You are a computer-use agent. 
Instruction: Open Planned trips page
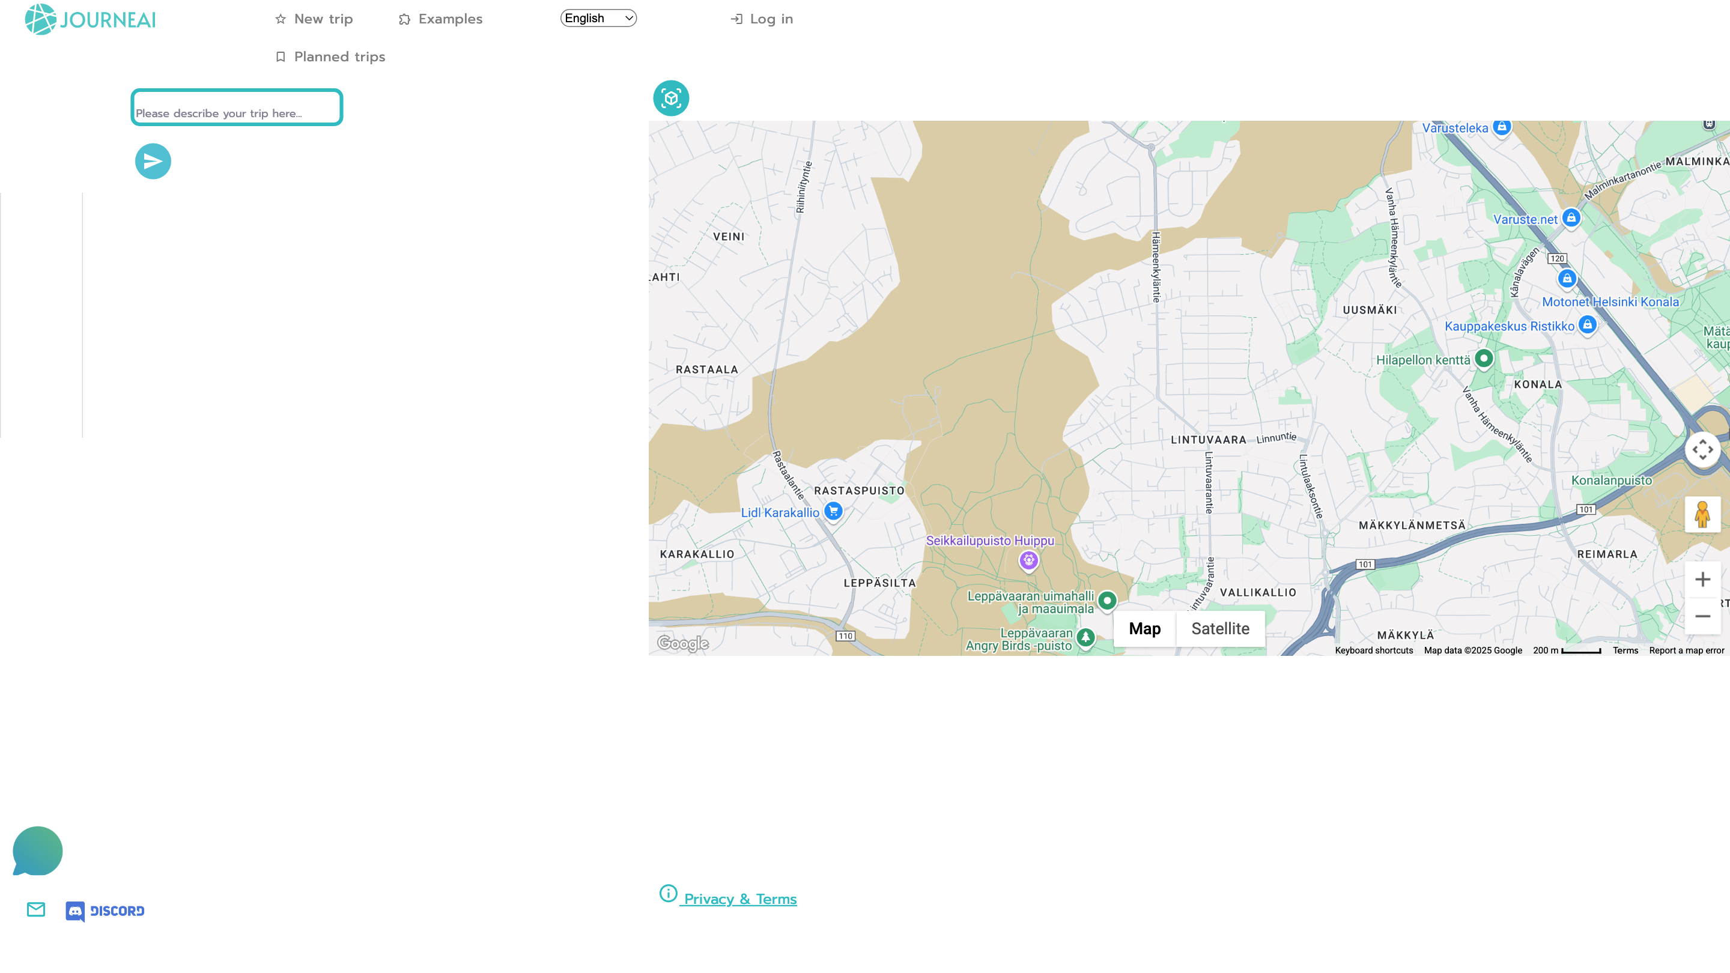(x=330, y=56)
